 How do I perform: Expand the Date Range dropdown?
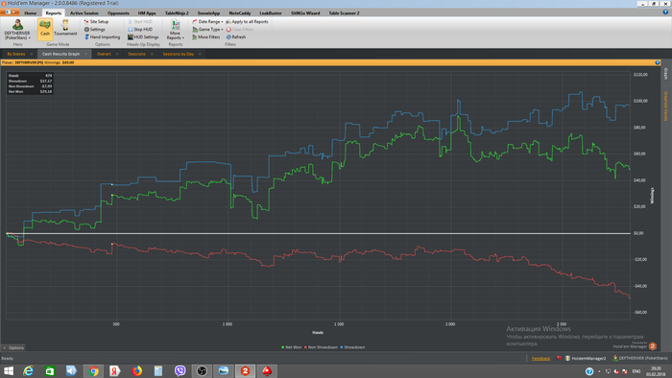click(207, 21)
